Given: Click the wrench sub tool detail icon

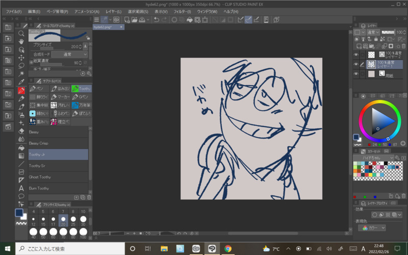Looking at the screenshot, I should click(x=89, y=74).
